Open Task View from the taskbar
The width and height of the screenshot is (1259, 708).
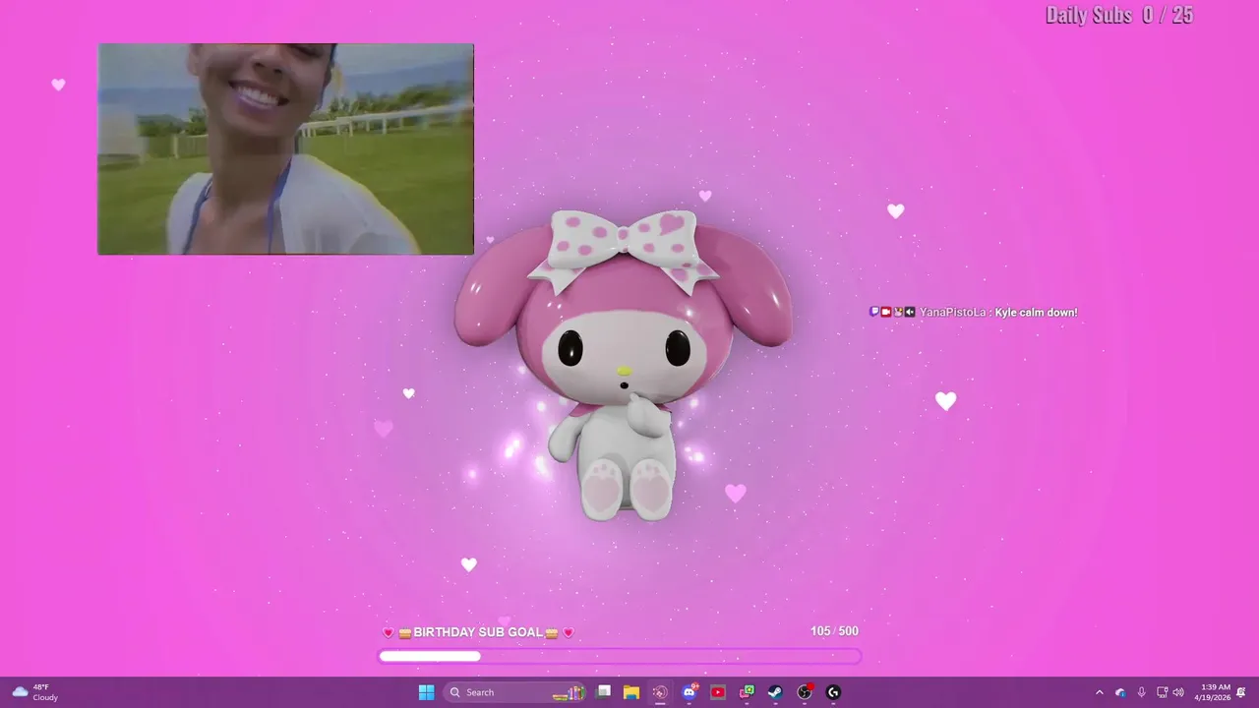pyautogui.click(x=604, y=692)
